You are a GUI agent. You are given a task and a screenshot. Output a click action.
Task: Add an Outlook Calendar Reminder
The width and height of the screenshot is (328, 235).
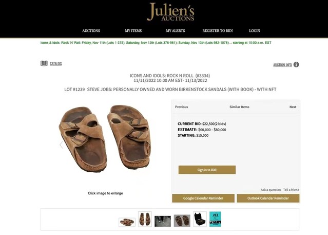tap(268, 198)
